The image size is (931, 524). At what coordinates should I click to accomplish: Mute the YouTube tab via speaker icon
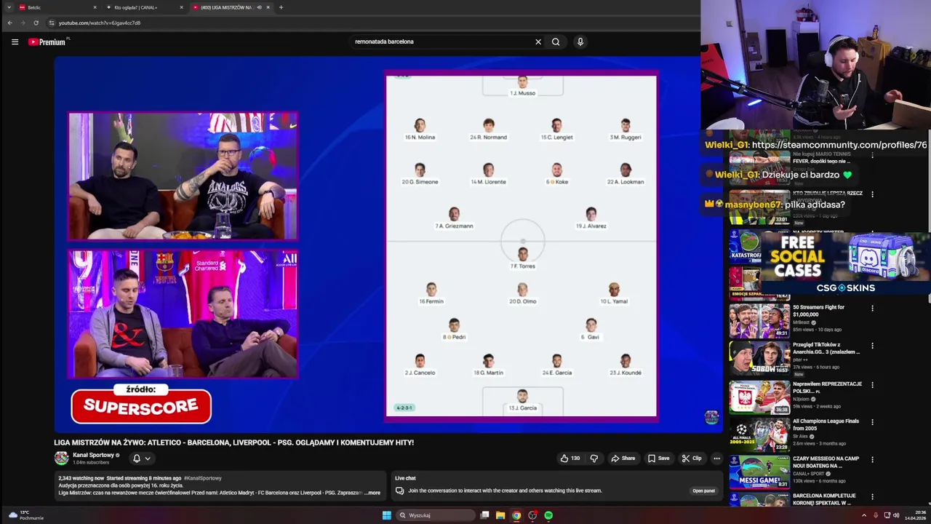(x=259, y=7)
